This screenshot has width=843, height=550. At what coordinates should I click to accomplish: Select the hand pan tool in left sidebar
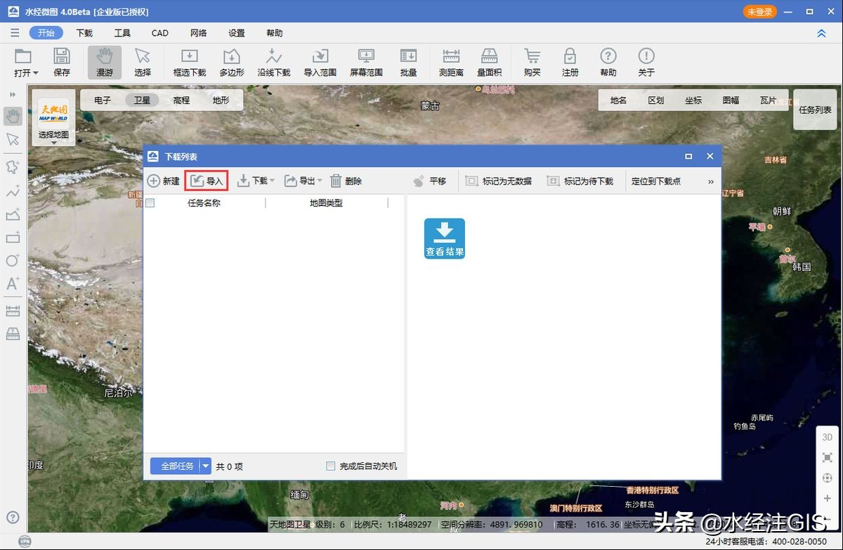pyautogui.click(x=13, y=116)
